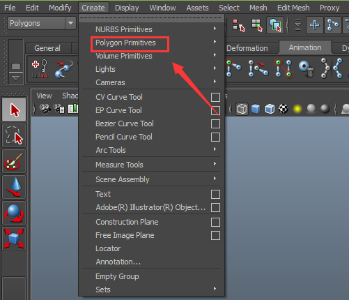The width and height of the screenshot is (349, 300).
Task: Toggle wireframe on shaded cube icon
Action: coord(270,109)
